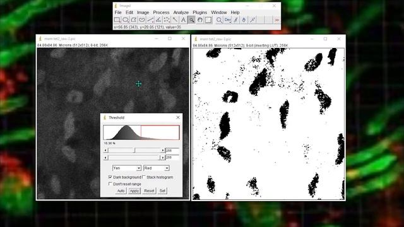Click the maximum threshold value field

point(172,157)
